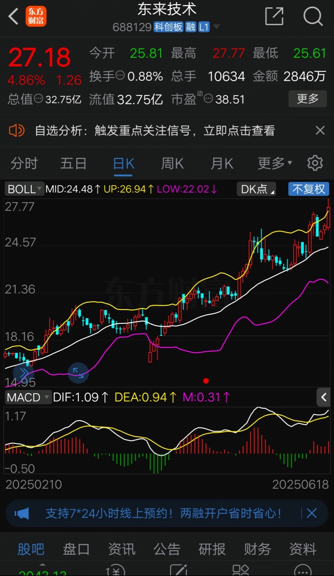This screenshot has height=576, width=334.
Task: Open the BOLL indicator dropdown
Action: click(24, 189)
